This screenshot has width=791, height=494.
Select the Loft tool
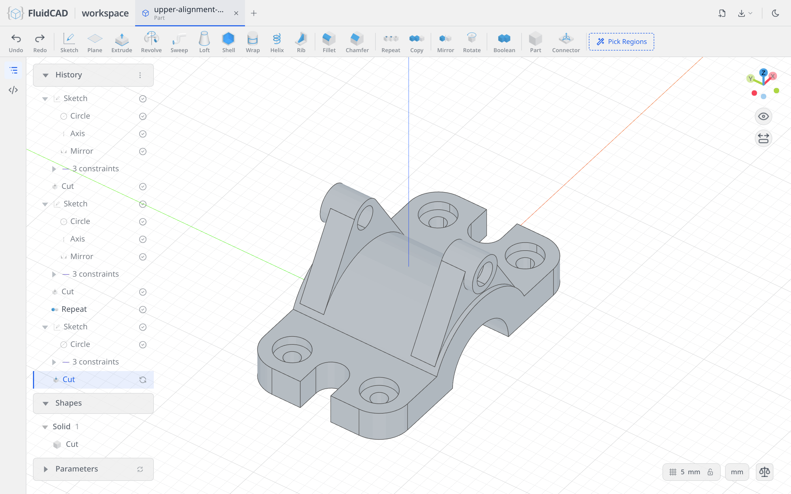coord(204,42)
